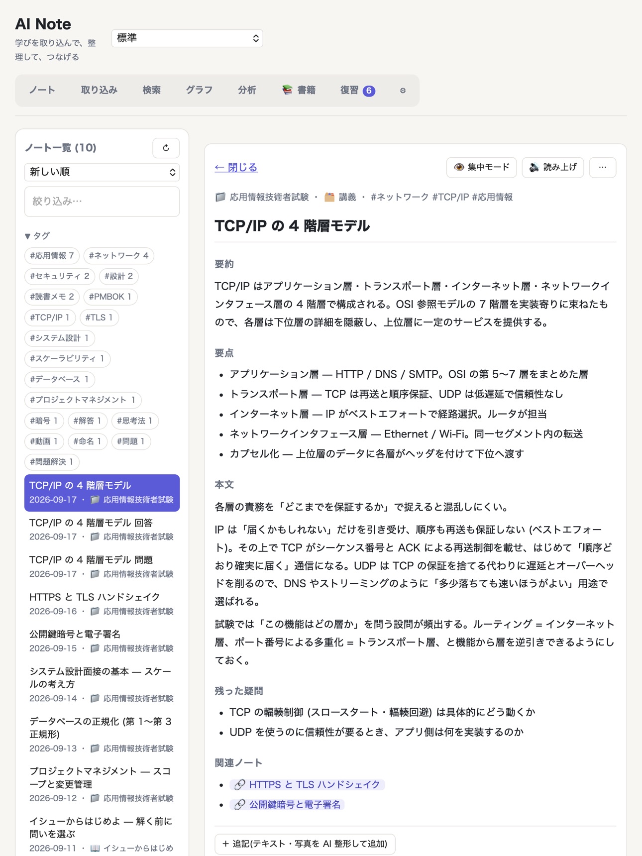Image resolution: width=642 pixels, height=856 pixels.
Task: Toggle 集中モード focus mode
Action: click(x=481, y=167)
